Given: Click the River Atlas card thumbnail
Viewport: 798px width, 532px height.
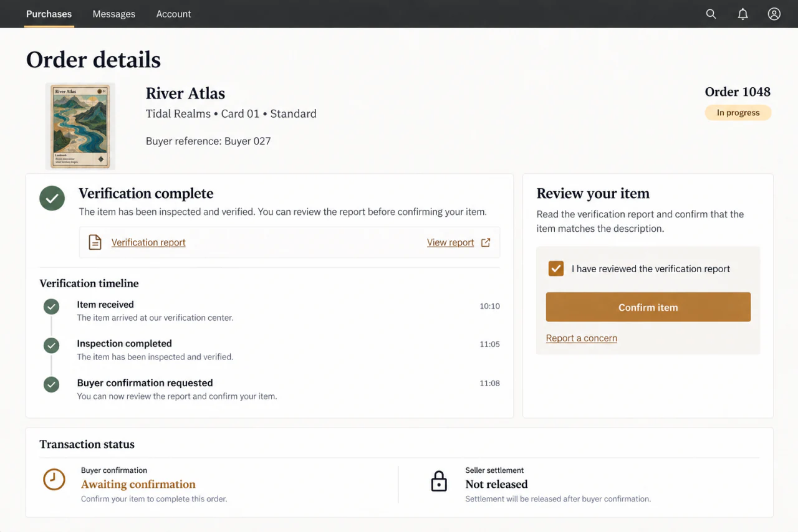Looking at the screenshot, I should click(80, 126).
